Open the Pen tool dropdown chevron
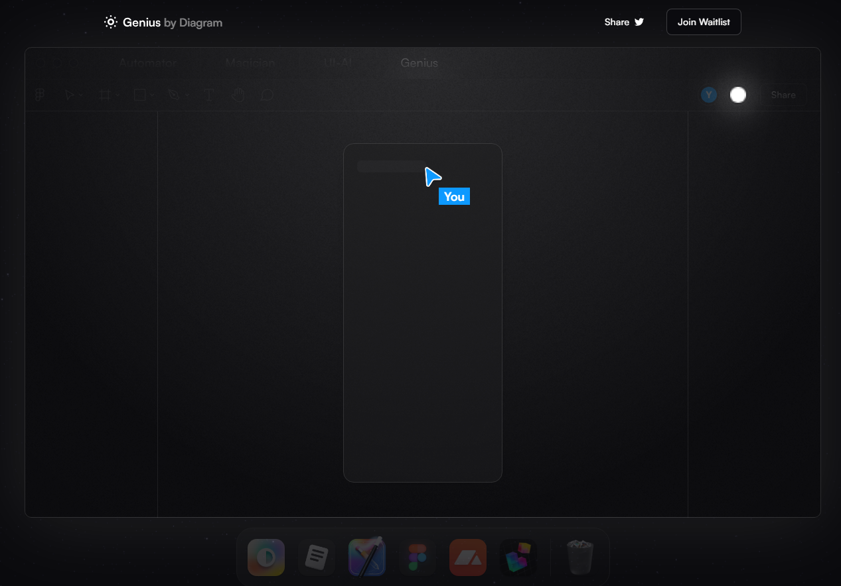Image resolution: width=841 pixels, height=586 pixels. click(x=187, y=95)
